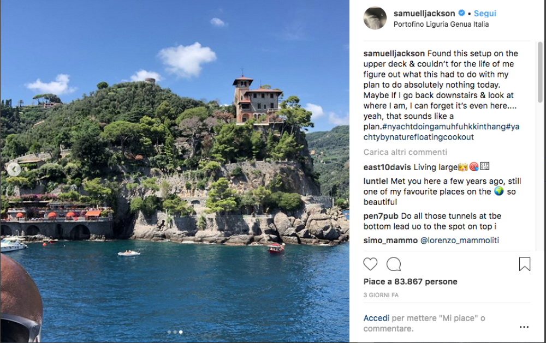Screen dimensions: 546x343
Task: Go to previous photo with left arrow
Action: click(x=14, y=169)
